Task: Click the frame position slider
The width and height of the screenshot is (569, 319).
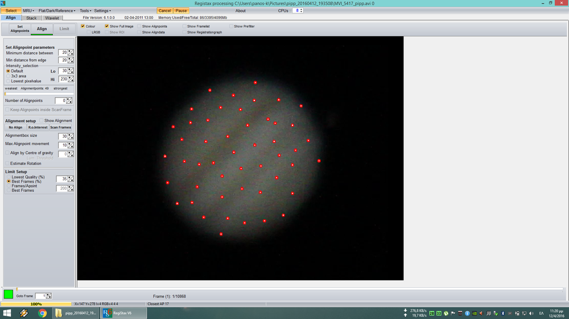Action: coord(284,289)
